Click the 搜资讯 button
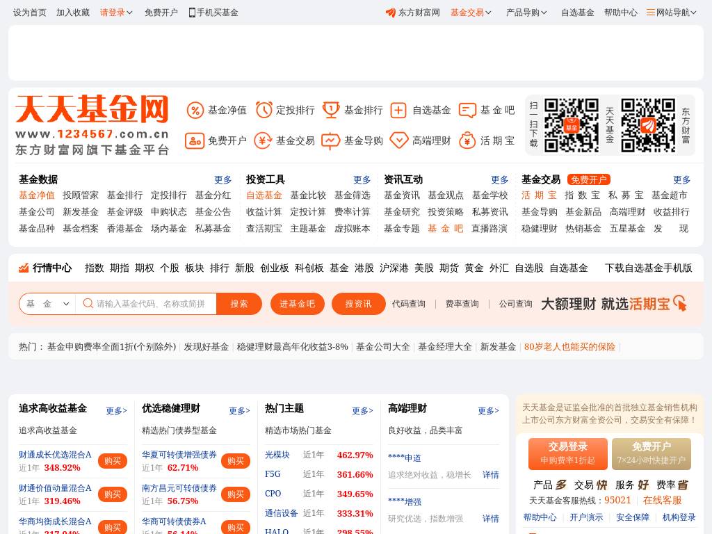 coord(358,304)
